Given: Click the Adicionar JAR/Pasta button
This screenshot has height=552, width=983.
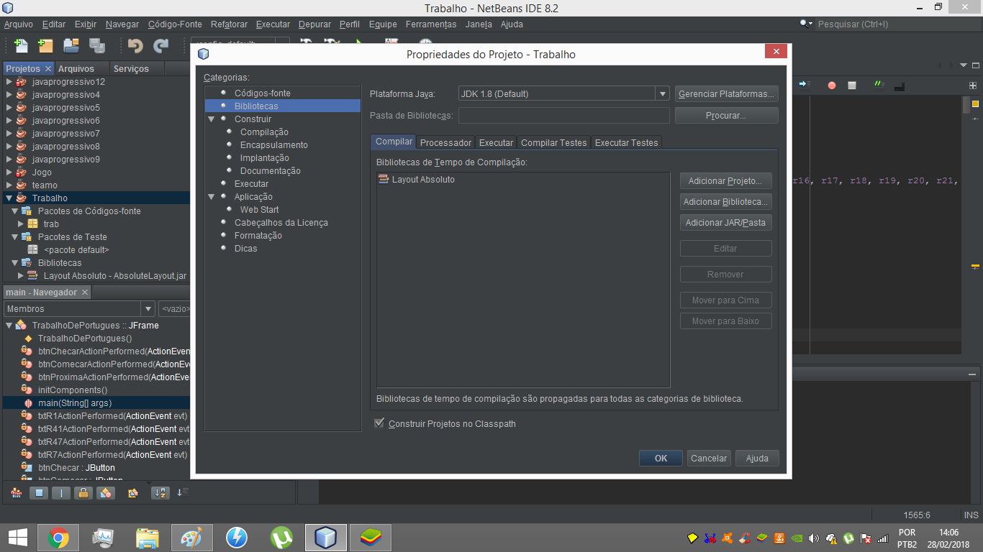Looking at the screenshot, I should coord(726,222).
